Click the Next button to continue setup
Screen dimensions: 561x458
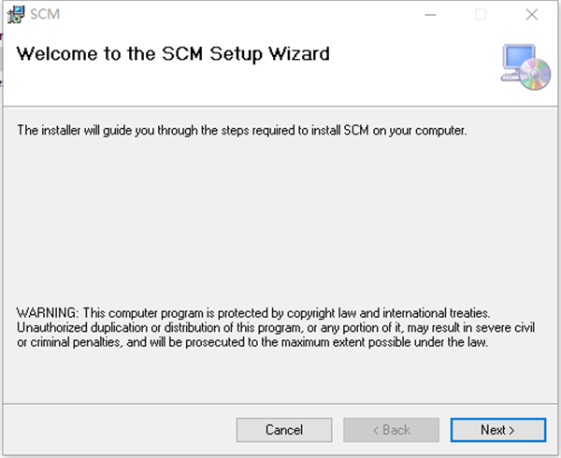click(x=497, y=430)
